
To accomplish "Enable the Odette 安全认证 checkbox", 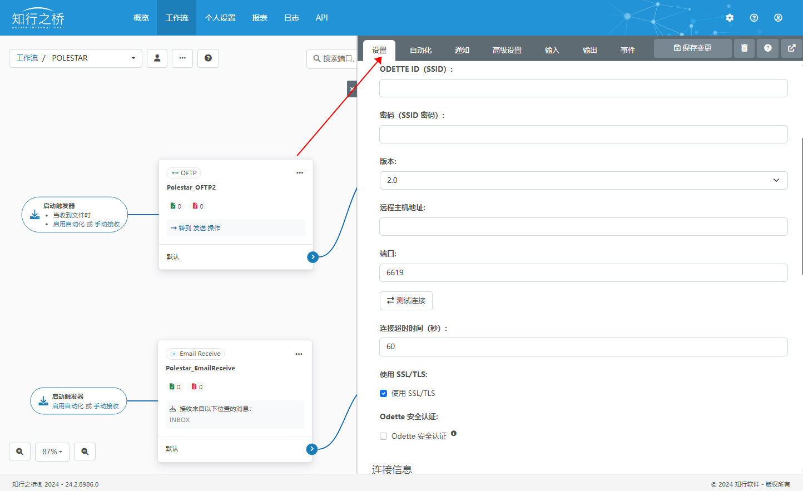I will [384, 436].
